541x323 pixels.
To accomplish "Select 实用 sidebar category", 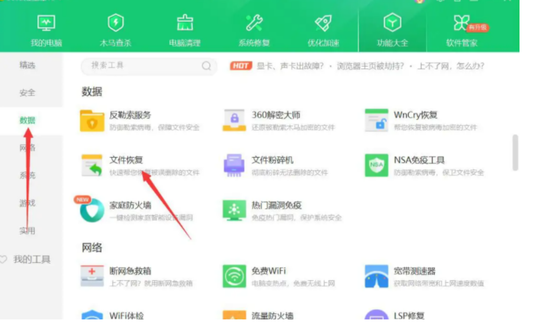I will 27,231.
